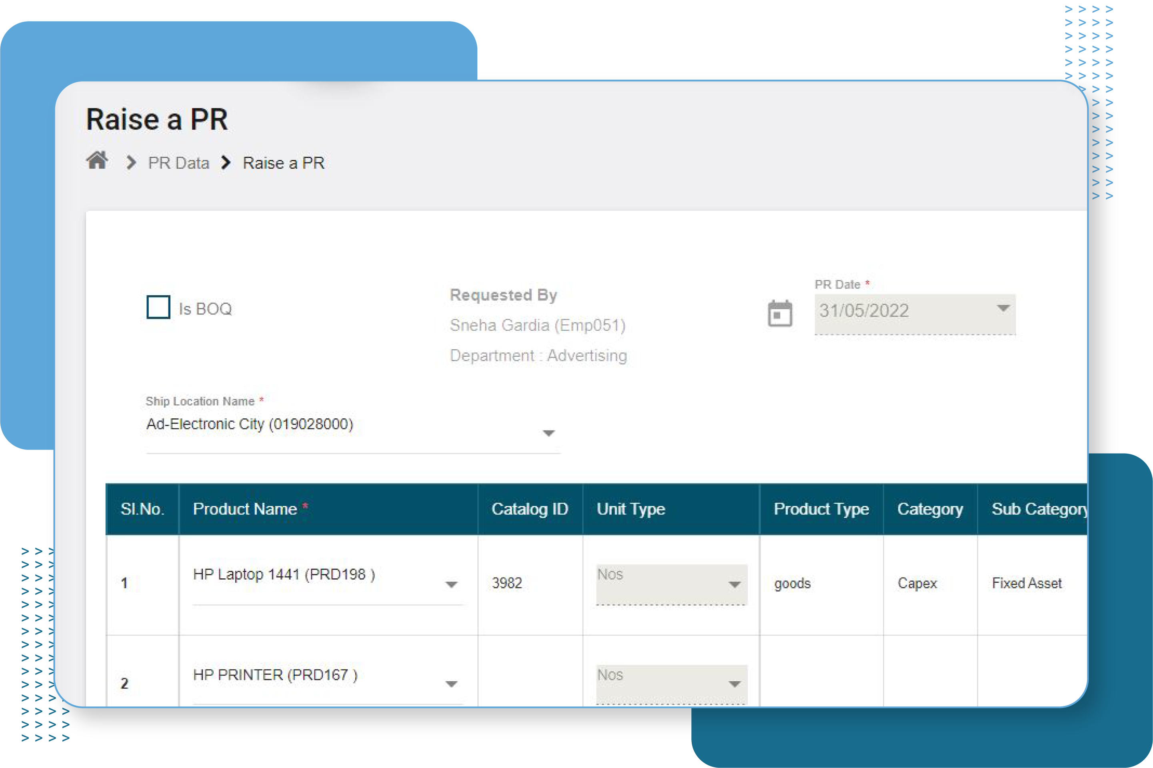Open the product dropdown for HP Laptop 1441
This screenshot has width=1153, height=768.
[x=451, y=584]
